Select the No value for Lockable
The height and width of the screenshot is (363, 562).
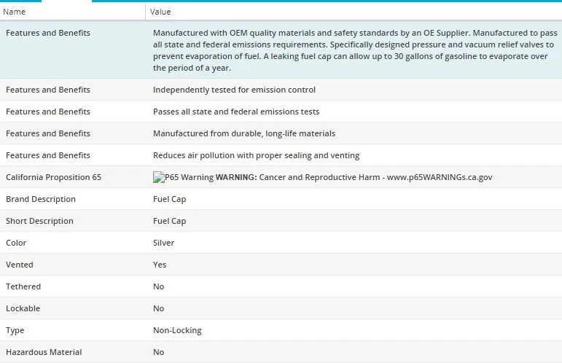158,308
